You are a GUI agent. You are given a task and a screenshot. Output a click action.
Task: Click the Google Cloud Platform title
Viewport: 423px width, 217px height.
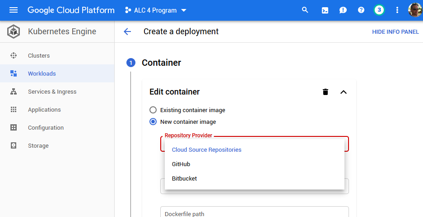coord(71,10)
